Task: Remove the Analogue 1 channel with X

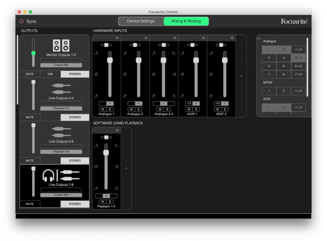Action: tap(117, 38)
